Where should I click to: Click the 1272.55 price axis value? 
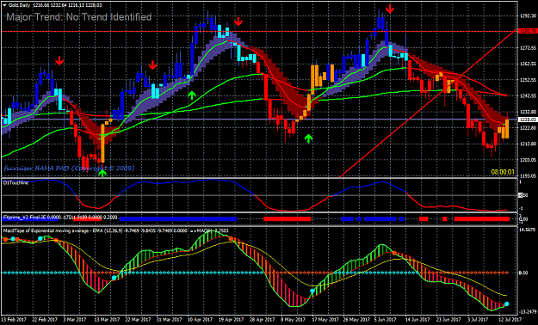point(528,47)
